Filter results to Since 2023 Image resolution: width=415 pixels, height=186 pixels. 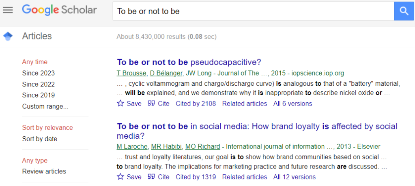point(39,73)
